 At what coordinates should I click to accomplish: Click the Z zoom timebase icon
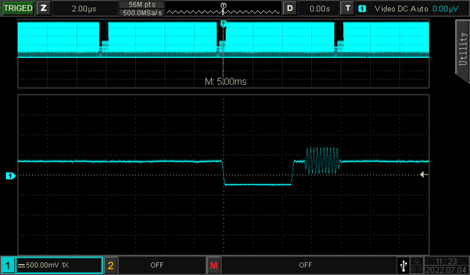(43, 8)
